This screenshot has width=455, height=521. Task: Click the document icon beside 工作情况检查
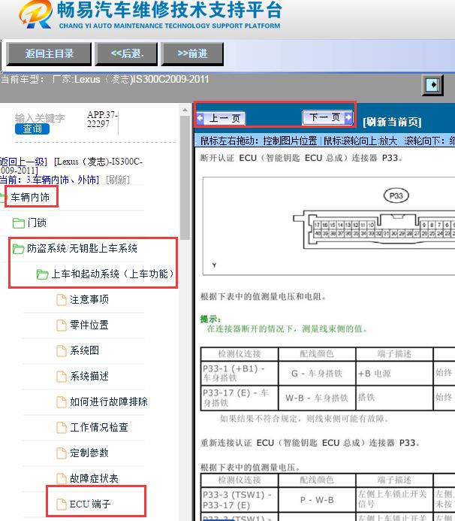pyautogui.click(x=62, y=428)
